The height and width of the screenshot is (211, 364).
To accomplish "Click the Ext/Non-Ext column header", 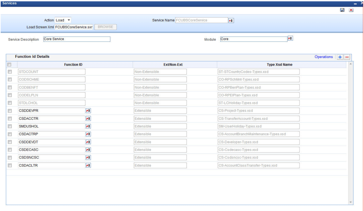I will pos(173,64).
